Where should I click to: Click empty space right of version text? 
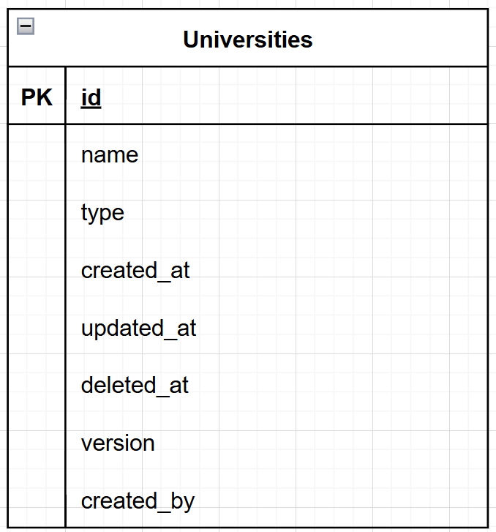point(321,443)
